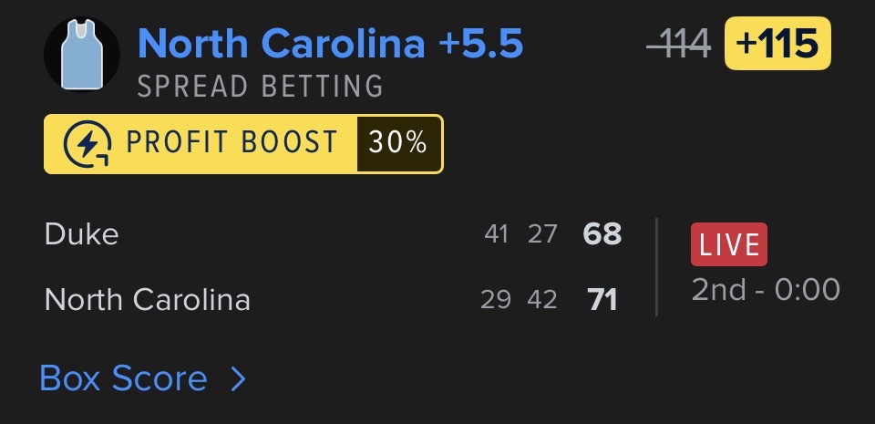Tap the profit boost lightning icon
The height and width of the screenshot is (424, 875).
tap(87, 144)
